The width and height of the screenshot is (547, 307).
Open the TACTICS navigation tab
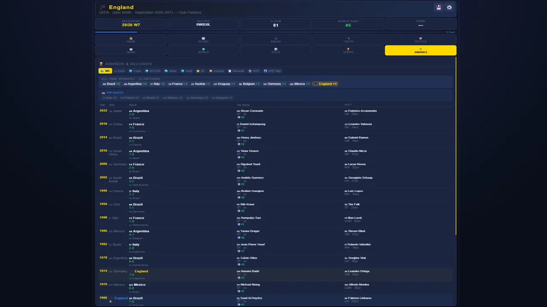click(x=421, y=40)
